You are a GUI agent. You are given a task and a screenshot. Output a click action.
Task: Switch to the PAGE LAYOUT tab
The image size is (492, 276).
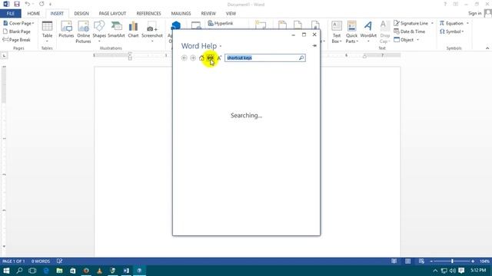[112, 14]
